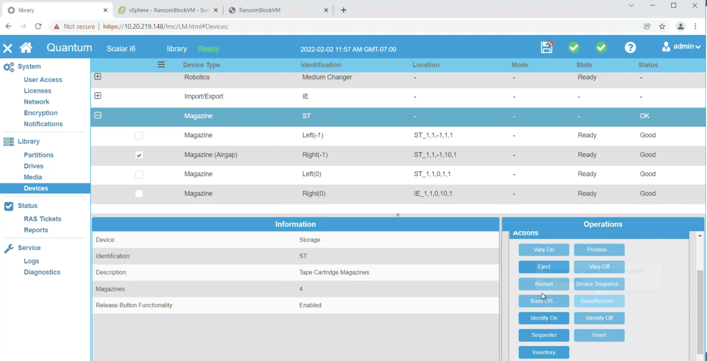Open a new browser tab

click(x=344, y=10)
